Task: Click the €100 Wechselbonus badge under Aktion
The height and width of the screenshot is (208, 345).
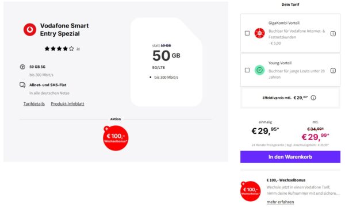Action: pyautogui.click(x=116, y=138)
